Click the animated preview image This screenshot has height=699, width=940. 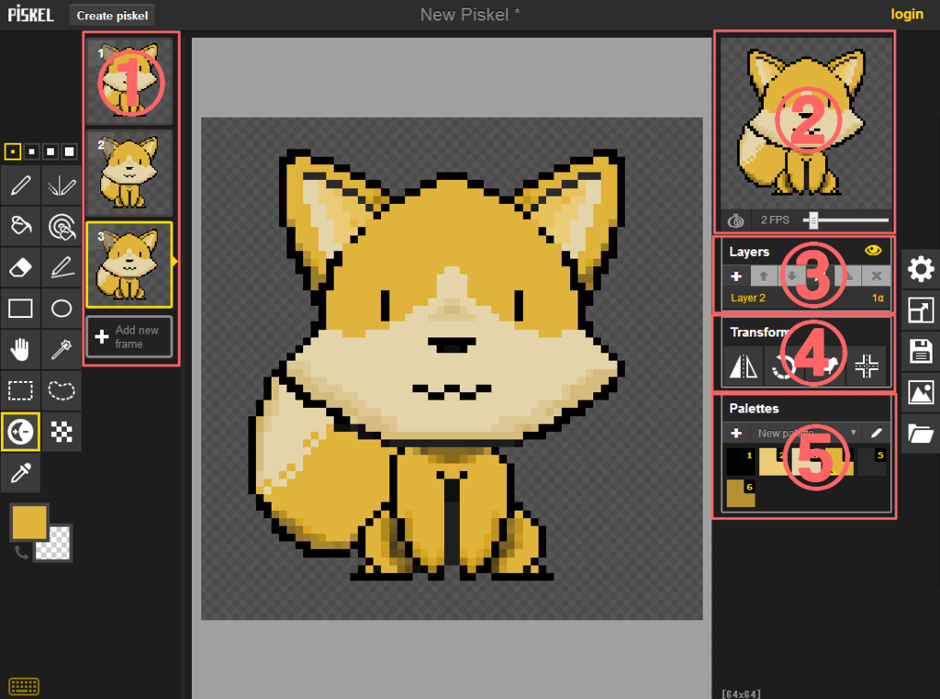click(x=806, y=123)
